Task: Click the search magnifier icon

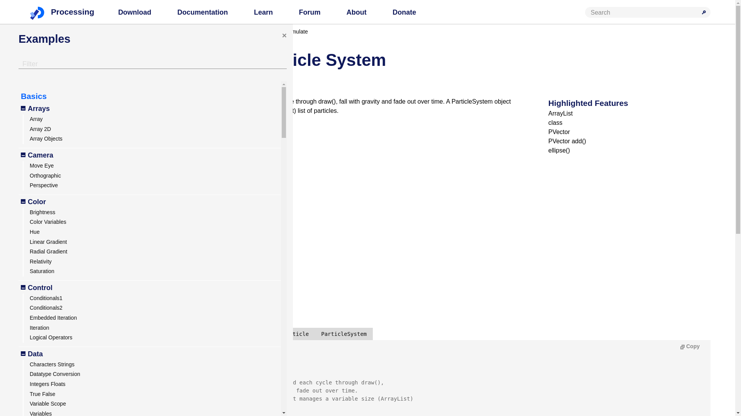Action: point(704,12)
